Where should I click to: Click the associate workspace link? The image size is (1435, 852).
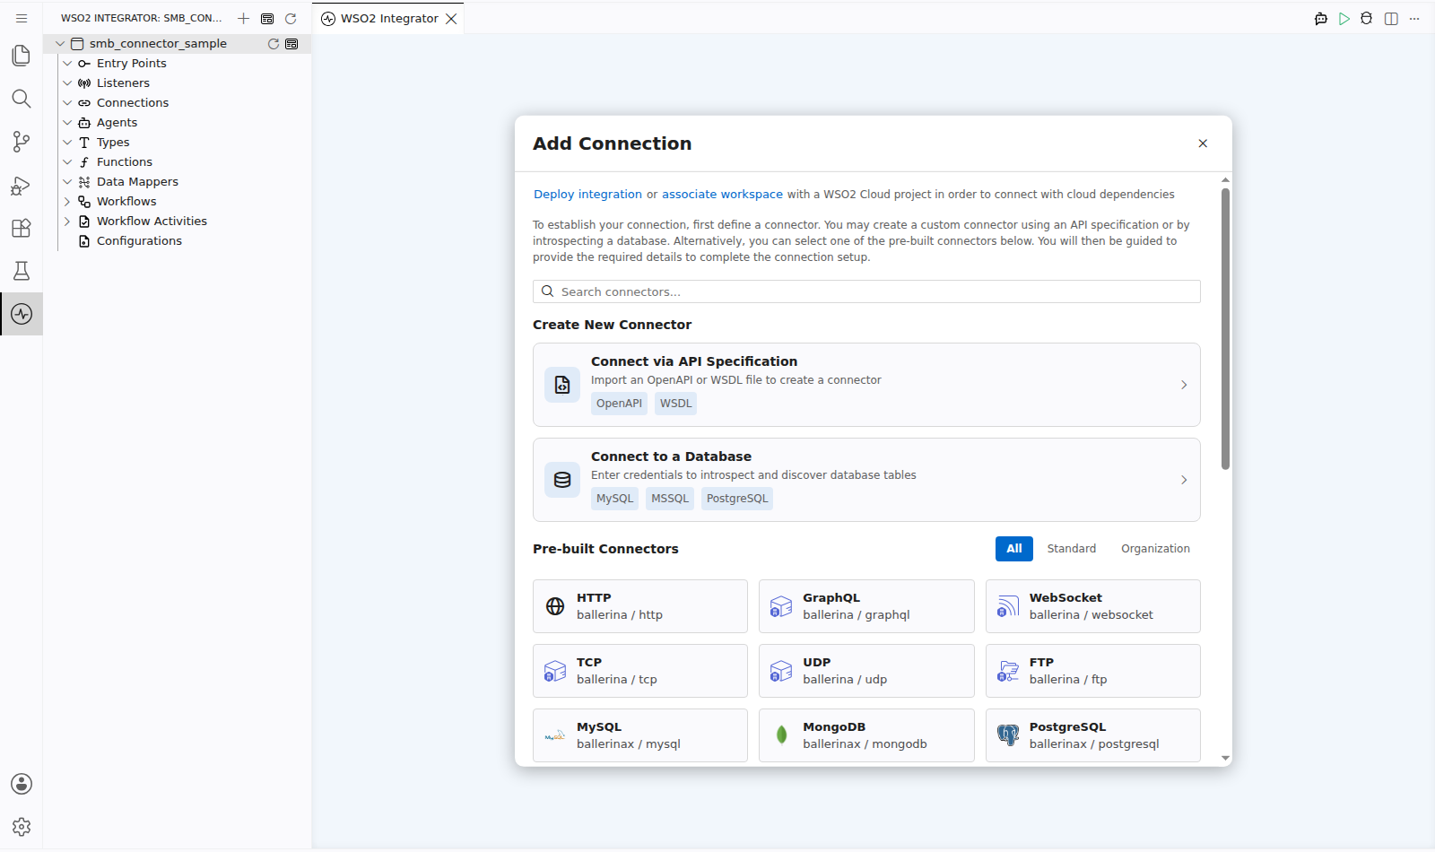(x=722, y=195)
